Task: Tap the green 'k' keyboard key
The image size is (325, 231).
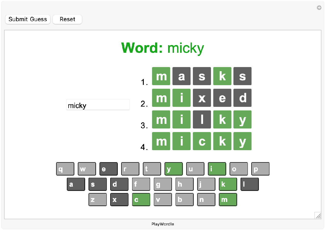Action: tap(228, 184)
